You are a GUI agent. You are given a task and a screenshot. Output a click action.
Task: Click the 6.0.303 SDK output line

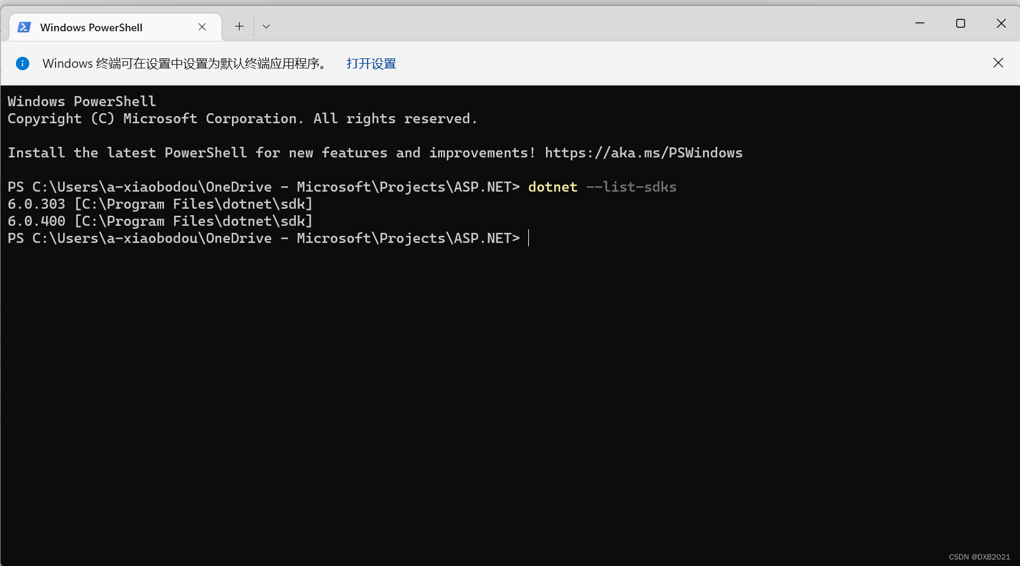coord(160,204)
